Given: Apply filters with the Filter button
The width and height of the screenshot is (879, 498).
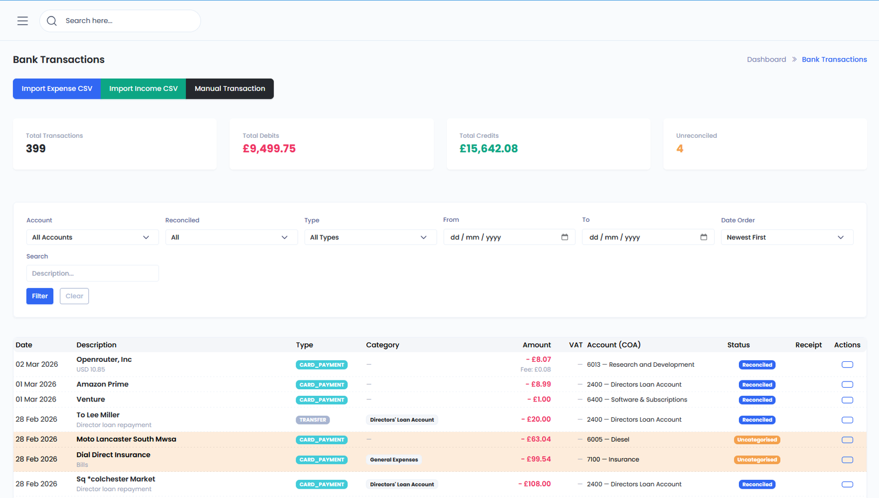Looking at the screenshot, I should tap(40, 296).
